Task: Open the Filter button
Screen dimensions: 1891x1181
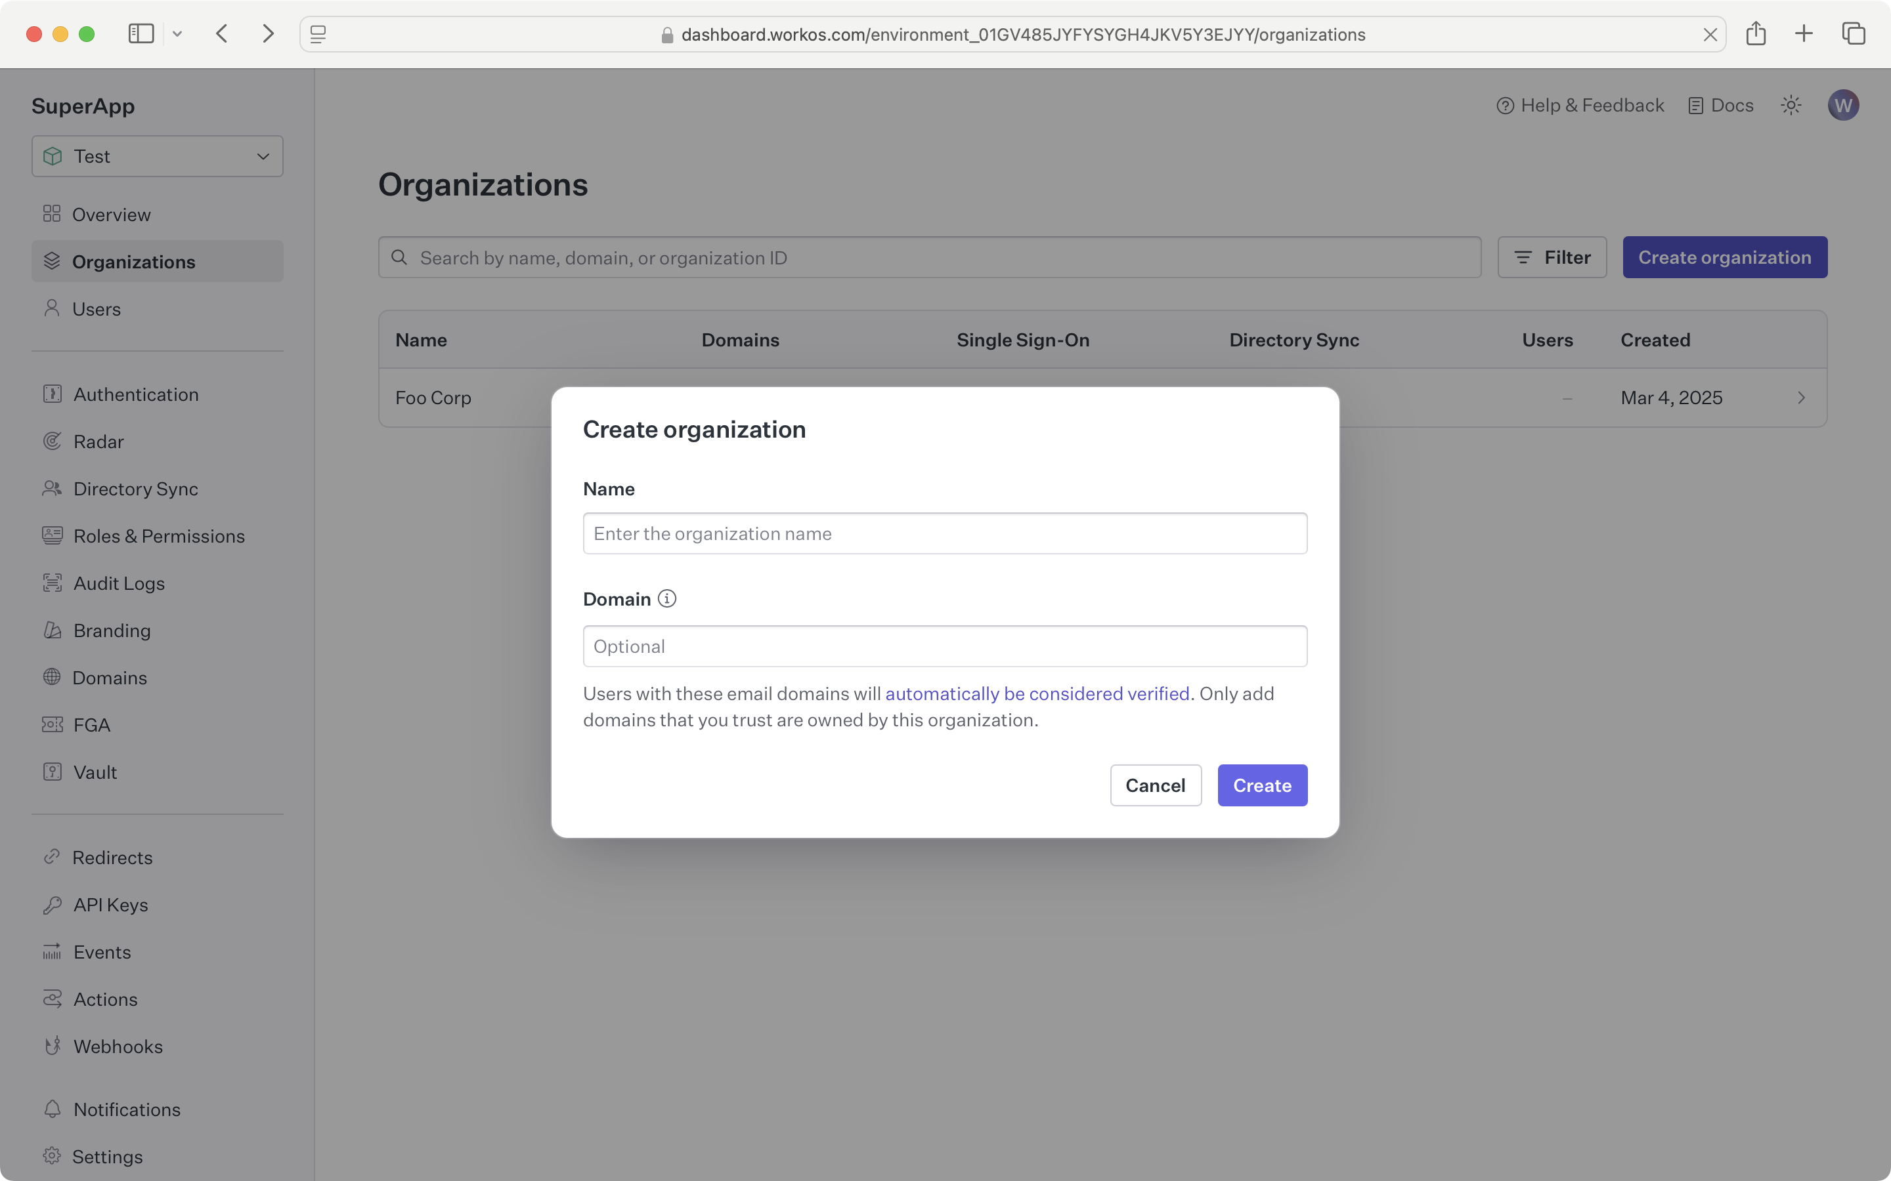Action: point(1551,258)
